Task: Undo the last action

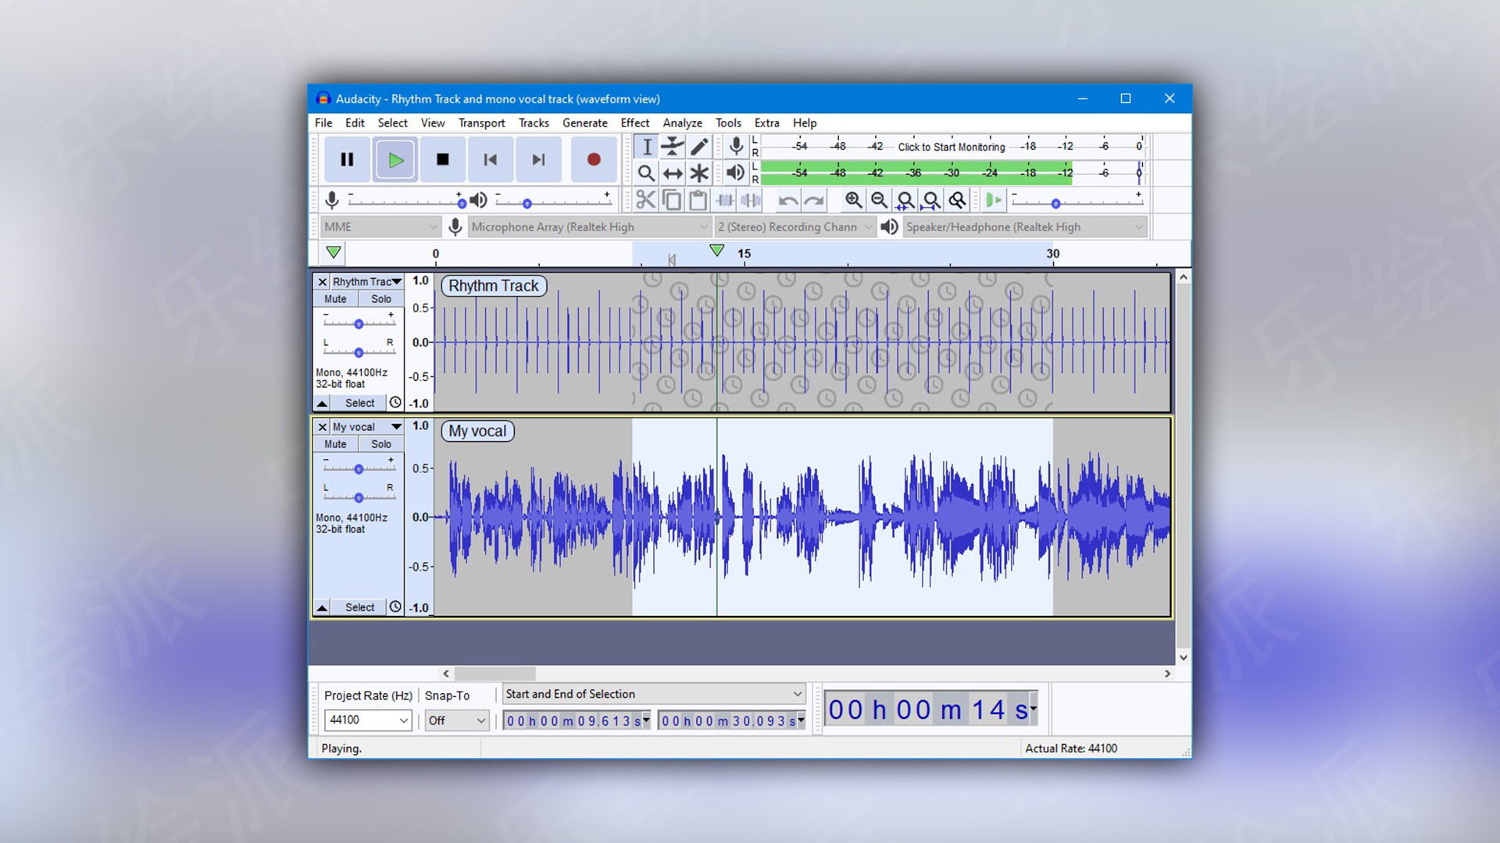Action: tap(788, 201)
